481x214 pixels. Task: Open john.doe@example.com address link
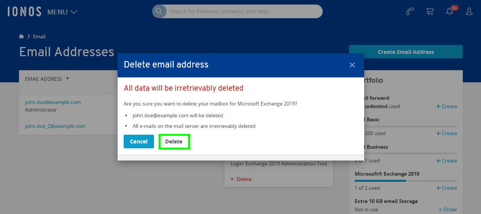point(53,102)
